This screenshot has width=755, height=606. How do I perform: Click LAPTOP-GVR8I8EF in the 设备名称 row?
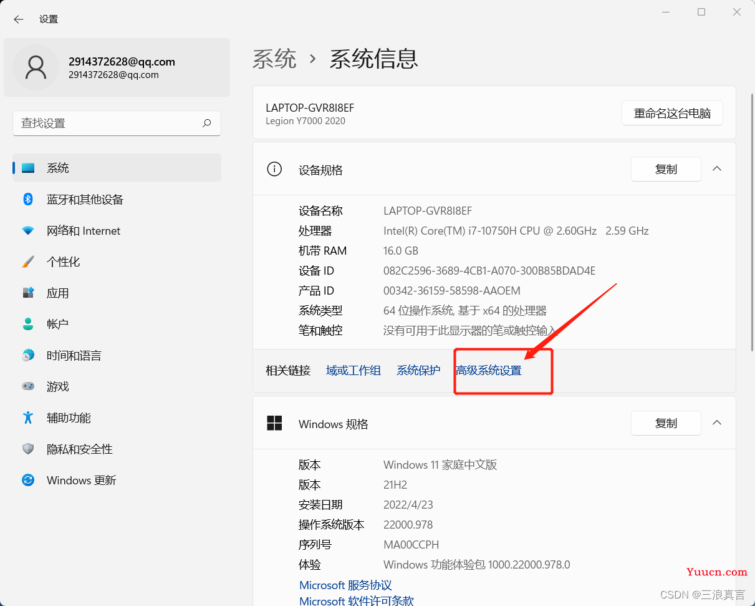(428, 210)
